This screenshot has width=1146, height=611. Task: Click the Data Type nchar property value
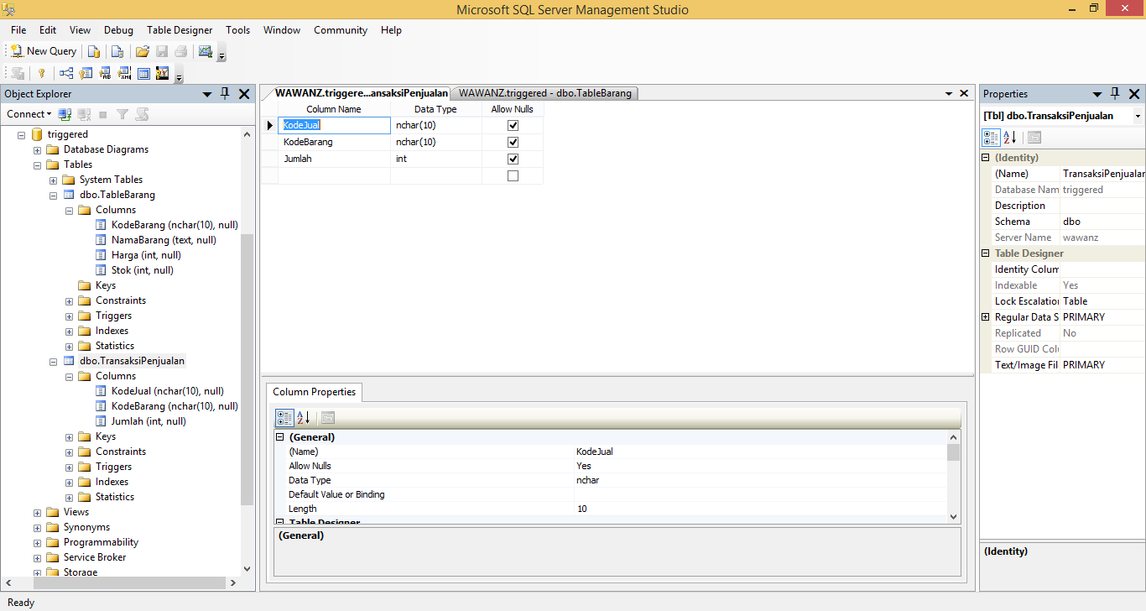[x=761, y=480]
